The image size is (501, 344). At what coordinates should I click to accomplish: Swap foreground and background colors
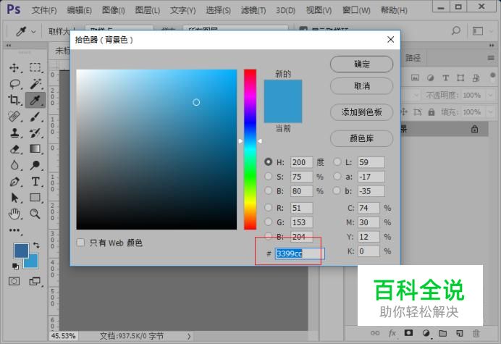[36, 246]
